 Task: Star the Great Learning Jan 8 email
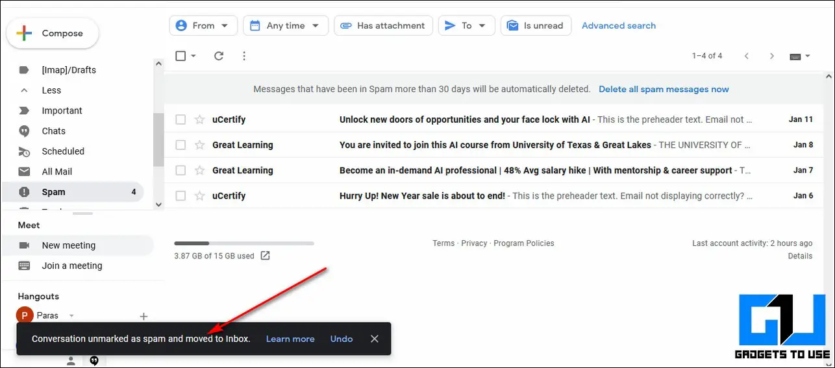(200, 145)
